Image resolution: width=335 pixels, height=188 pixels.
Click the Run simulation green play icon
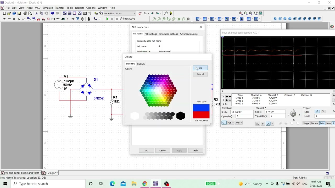(x=107, y=19)
